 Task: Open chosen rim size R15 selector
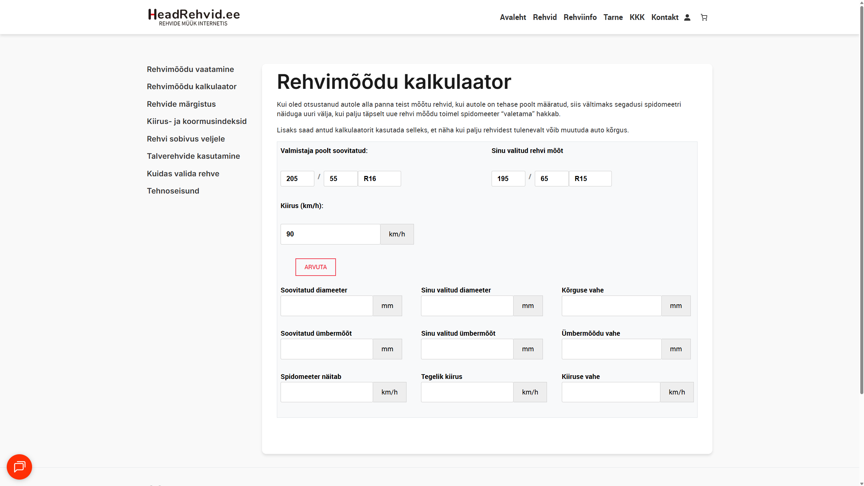pyautogui.click(x=590, y=178)
